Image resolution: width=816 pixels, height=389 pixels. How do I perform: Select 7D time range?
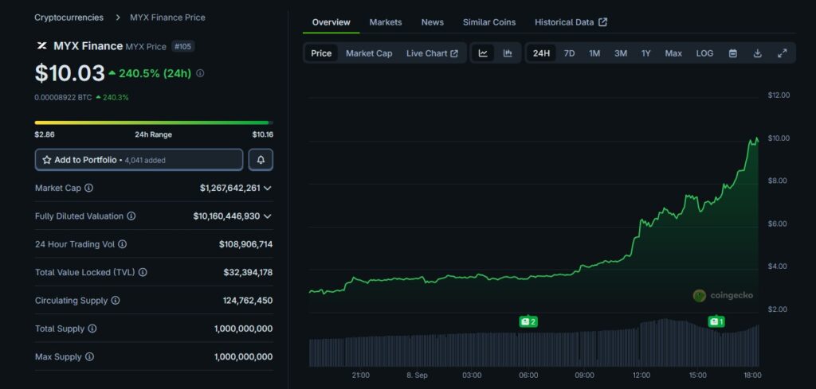pyautogui.click(x=569, y=53)
